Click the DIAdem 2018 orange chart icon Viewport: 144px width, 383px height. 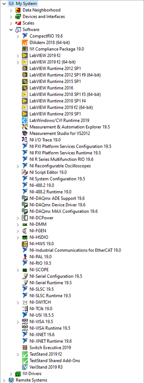tap(25, 43)
